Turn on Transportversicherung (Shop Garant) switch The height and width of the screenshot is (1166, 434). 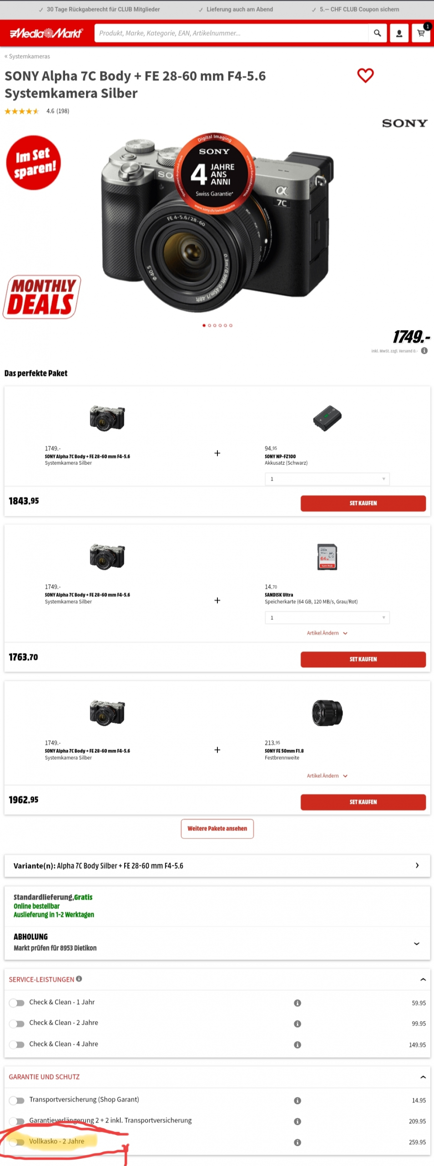[x=17, y=1100]
